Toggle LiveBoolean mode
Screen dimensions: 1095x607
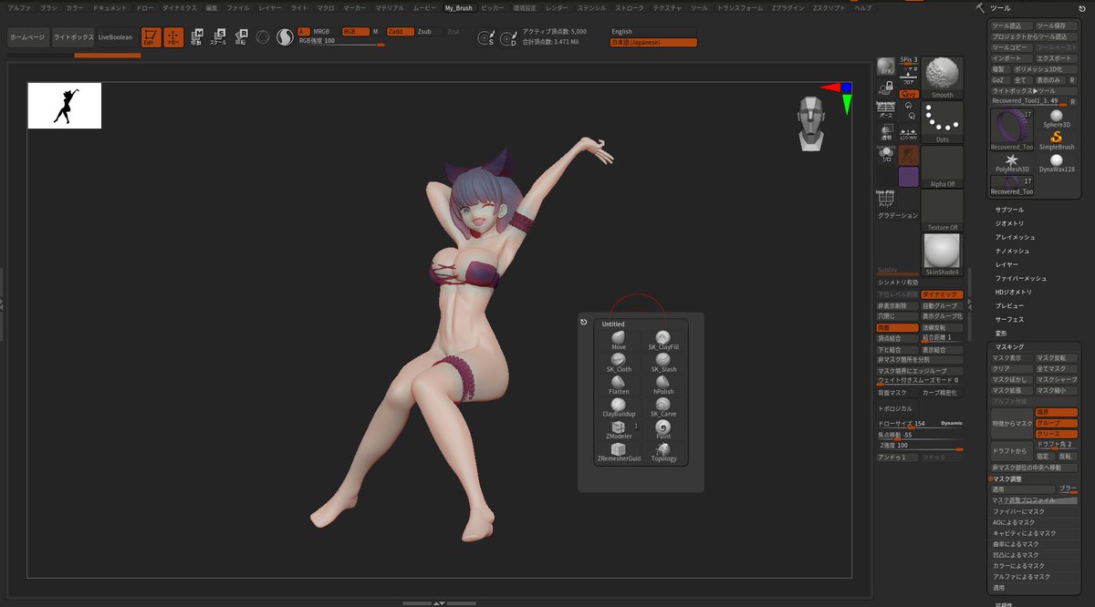coord(115,37)
